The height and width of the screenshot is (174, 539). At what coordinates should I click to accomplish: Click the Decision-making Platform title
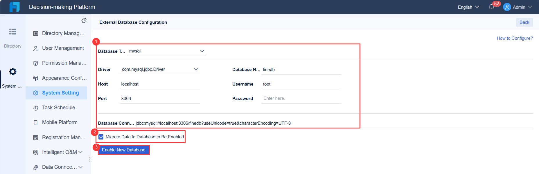pos(62,7)
